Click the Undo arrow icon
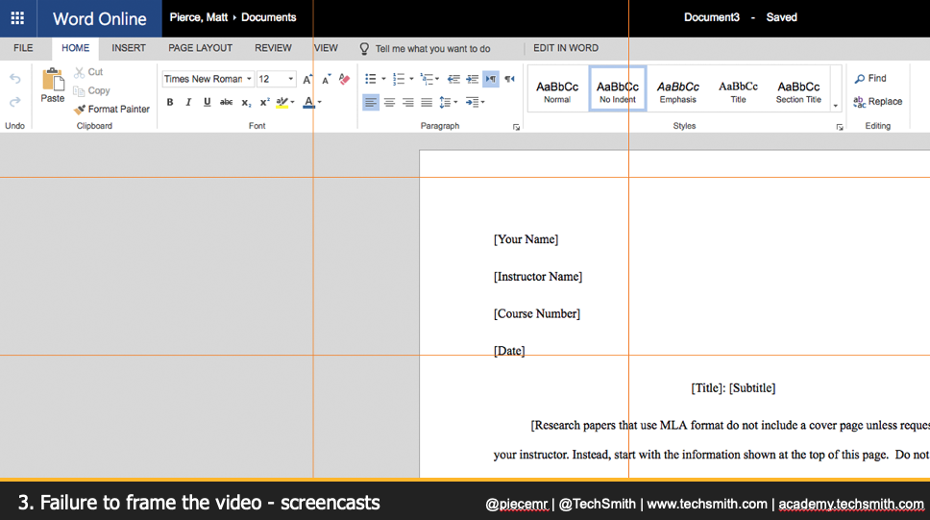930x520 pixels. point(14,79)
